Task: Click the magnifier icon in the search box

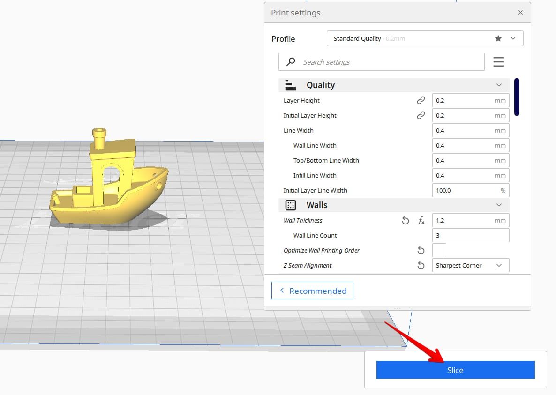Action: 291,62
